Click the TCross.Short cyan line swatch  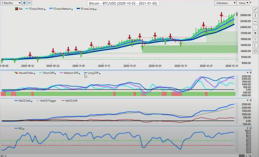pyautogui.click(x=27, y=9)
